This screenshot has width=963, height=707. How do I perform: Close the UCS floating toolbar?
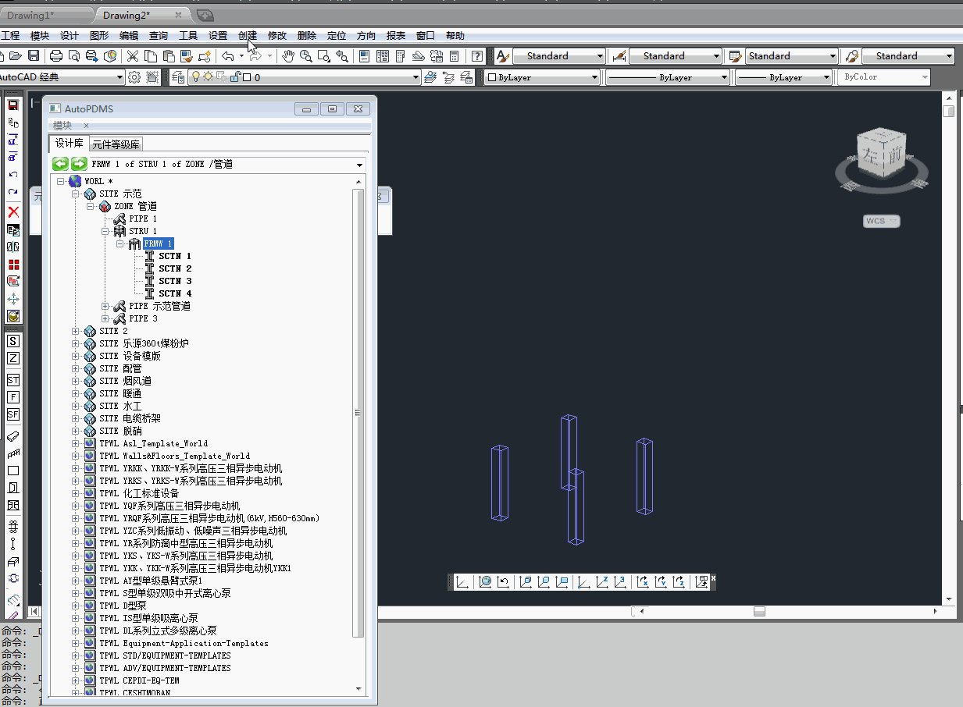(713, 578)
